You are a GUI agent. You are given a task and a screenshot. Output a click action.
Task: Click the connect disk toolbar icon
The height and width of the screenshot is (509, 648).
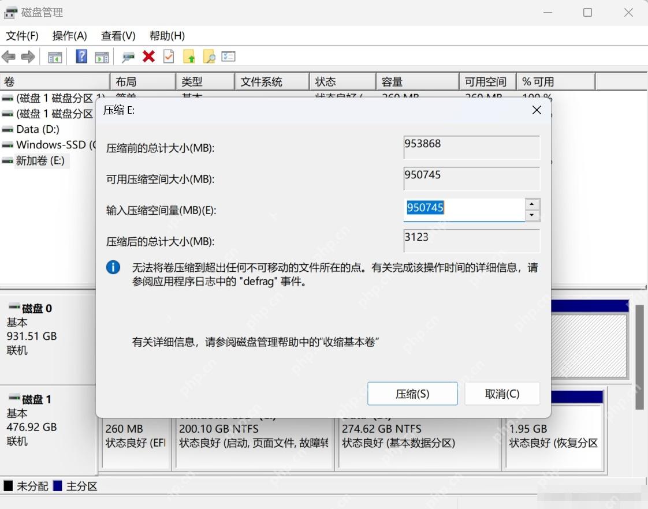click(128, 57)
